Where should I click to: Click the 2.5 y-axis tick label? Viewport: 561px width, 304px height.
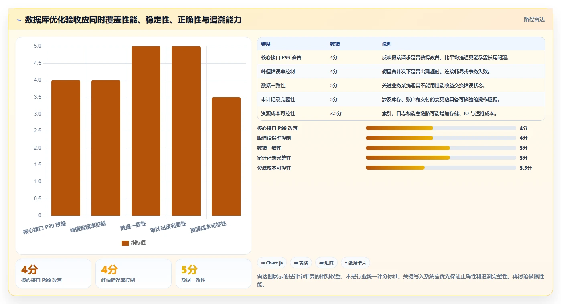click(38, 131)
